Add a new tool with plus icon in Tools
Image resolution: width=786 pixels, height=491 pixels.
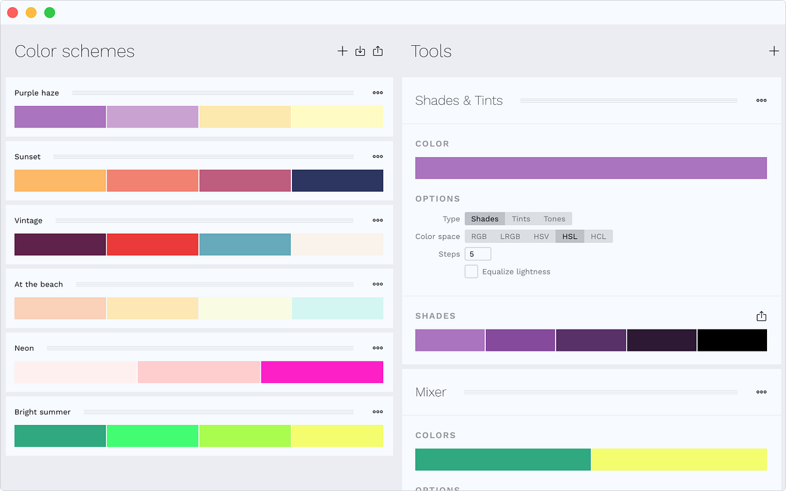coord(774,51)
